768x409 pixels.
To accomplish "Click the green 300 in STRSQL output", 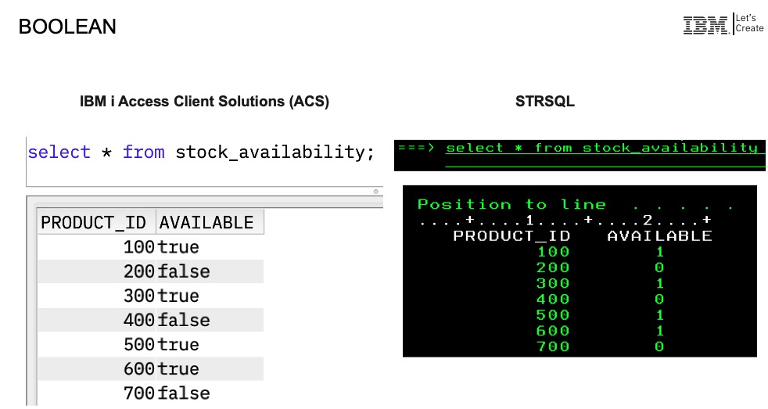I will click(554, 283).
